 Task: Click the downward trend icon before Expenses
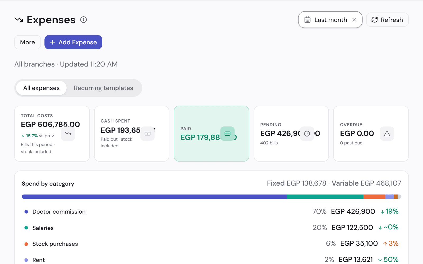[x=19, y=20]
